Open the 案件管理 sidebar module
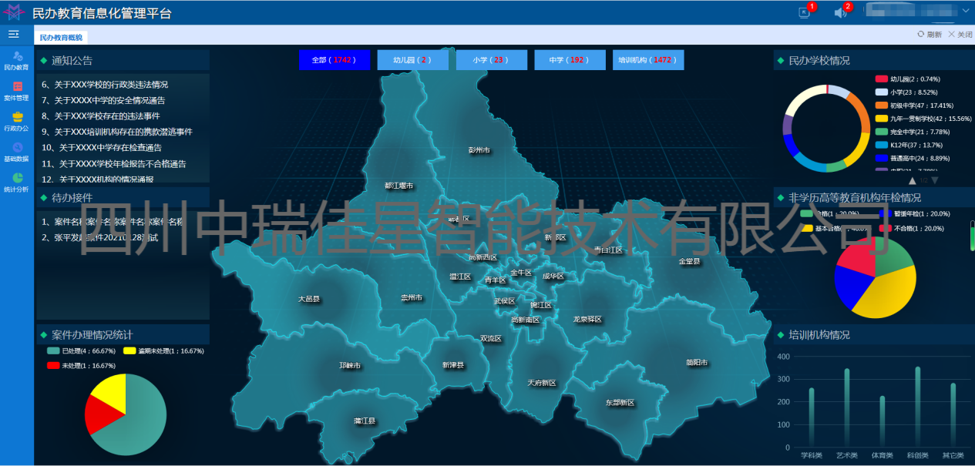 [16, 90]
